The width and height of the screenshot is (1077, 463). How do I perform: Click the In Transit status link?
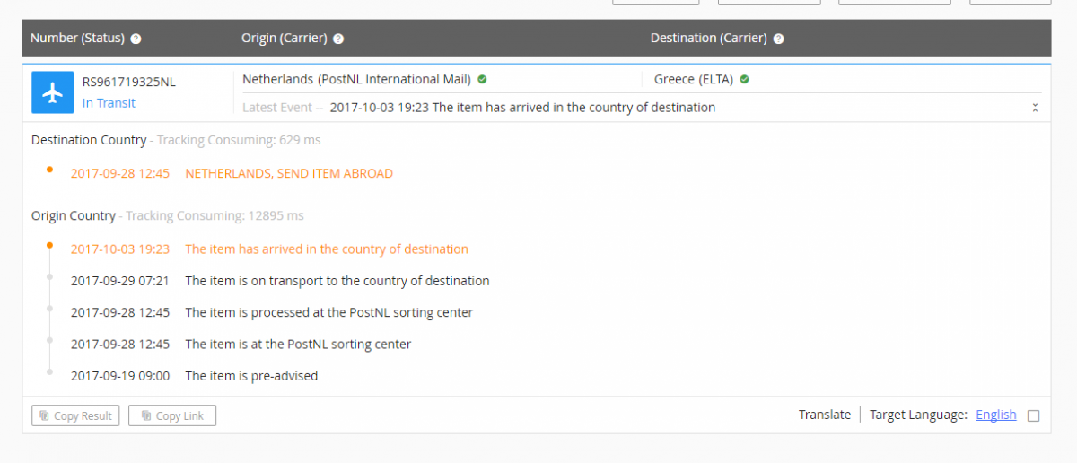coord(109,103)
